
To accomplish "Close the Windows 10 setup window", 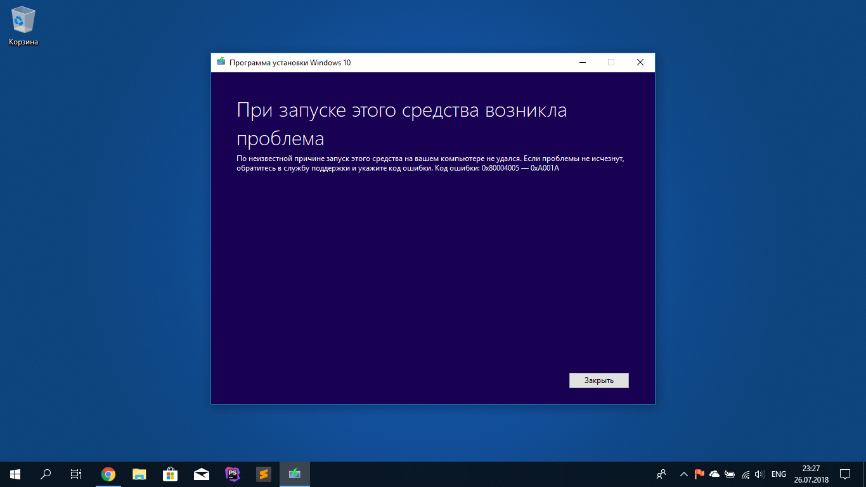I will [x=640, y=62].
